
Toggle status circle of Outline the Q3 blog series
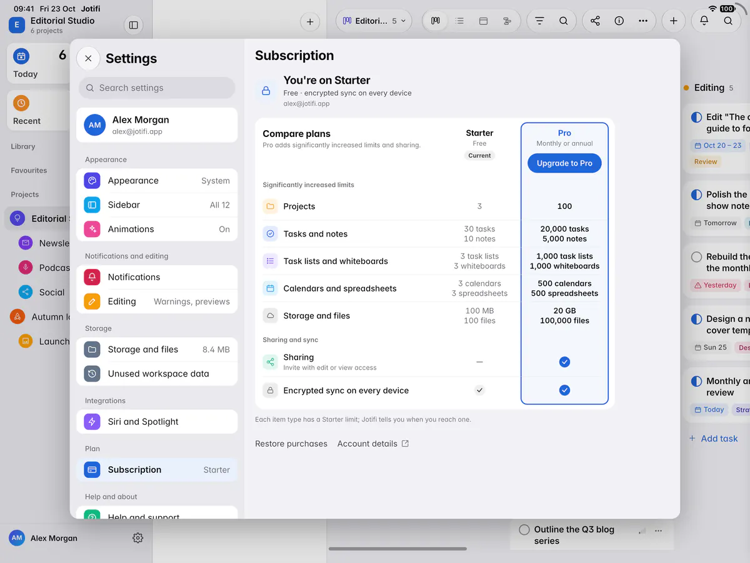524,529
